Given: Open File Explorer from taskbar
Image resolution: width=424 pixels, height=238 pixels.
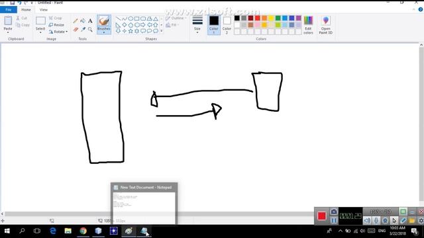Looking at the screenshot, I should [x=68, y=231].
